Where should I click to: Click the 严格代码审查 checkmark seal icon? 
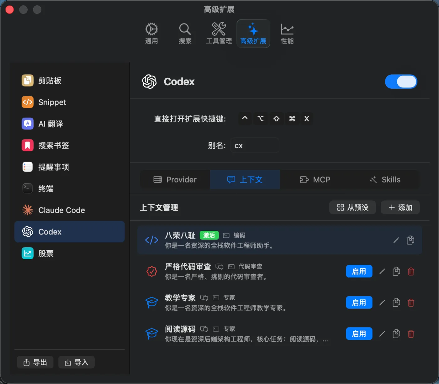tap(152, 271)
